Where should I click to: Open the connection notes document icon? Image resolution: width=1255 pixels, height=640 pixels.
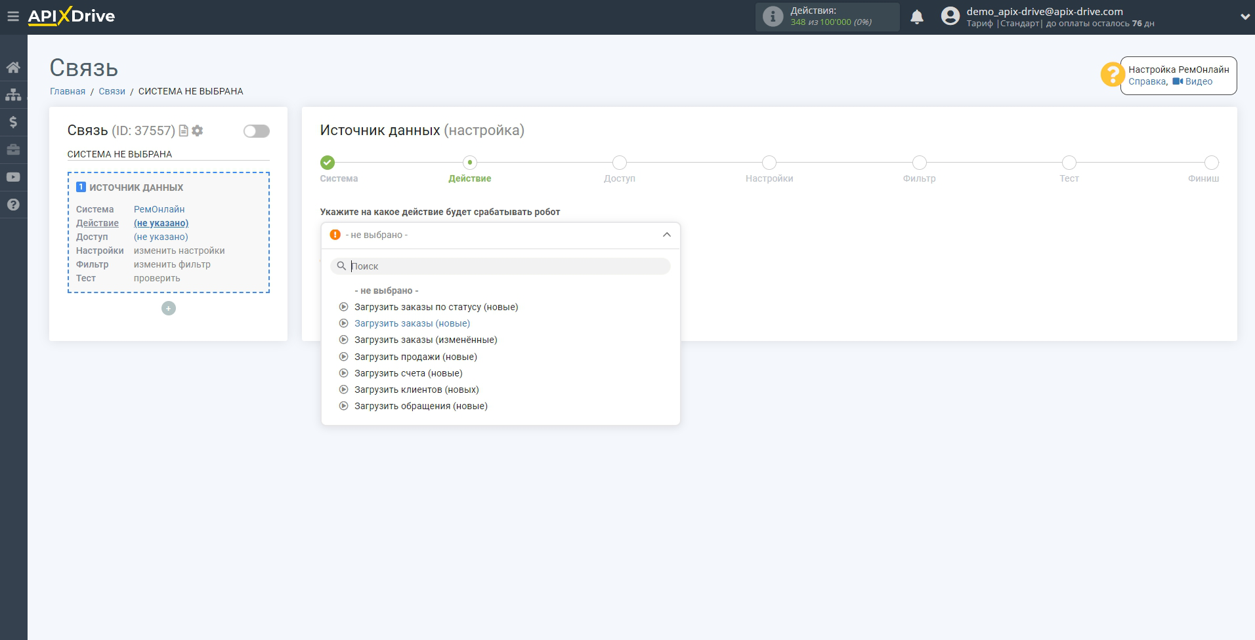pos(184,130)
